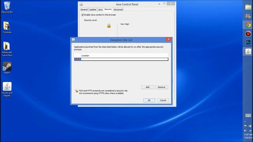Click the power tray icon
The height and width of the screenshot is (142, 253).
tap(250, 126)
